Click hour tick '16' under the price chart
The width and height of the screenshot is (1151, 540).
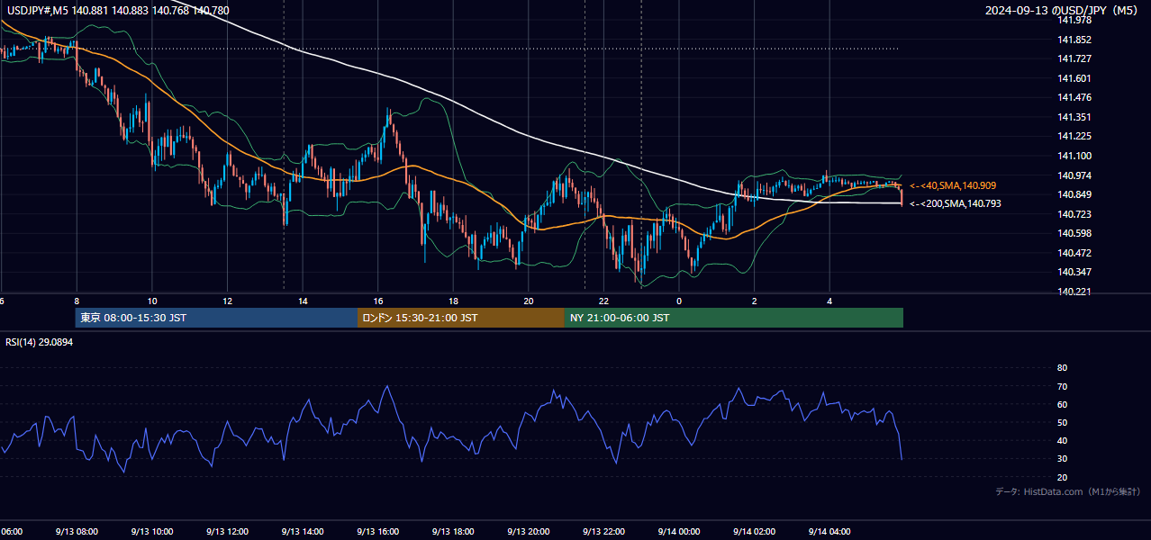point(378,301)
